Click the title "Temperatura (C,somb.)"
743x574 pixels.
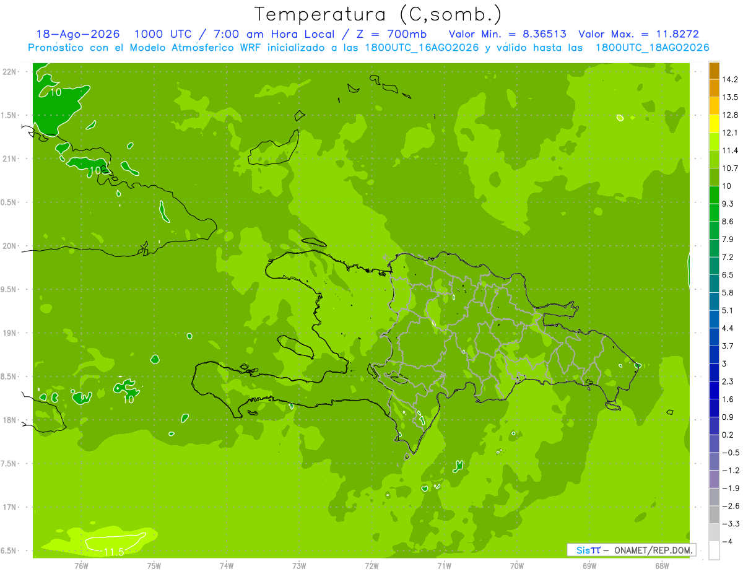click(378, 14)
